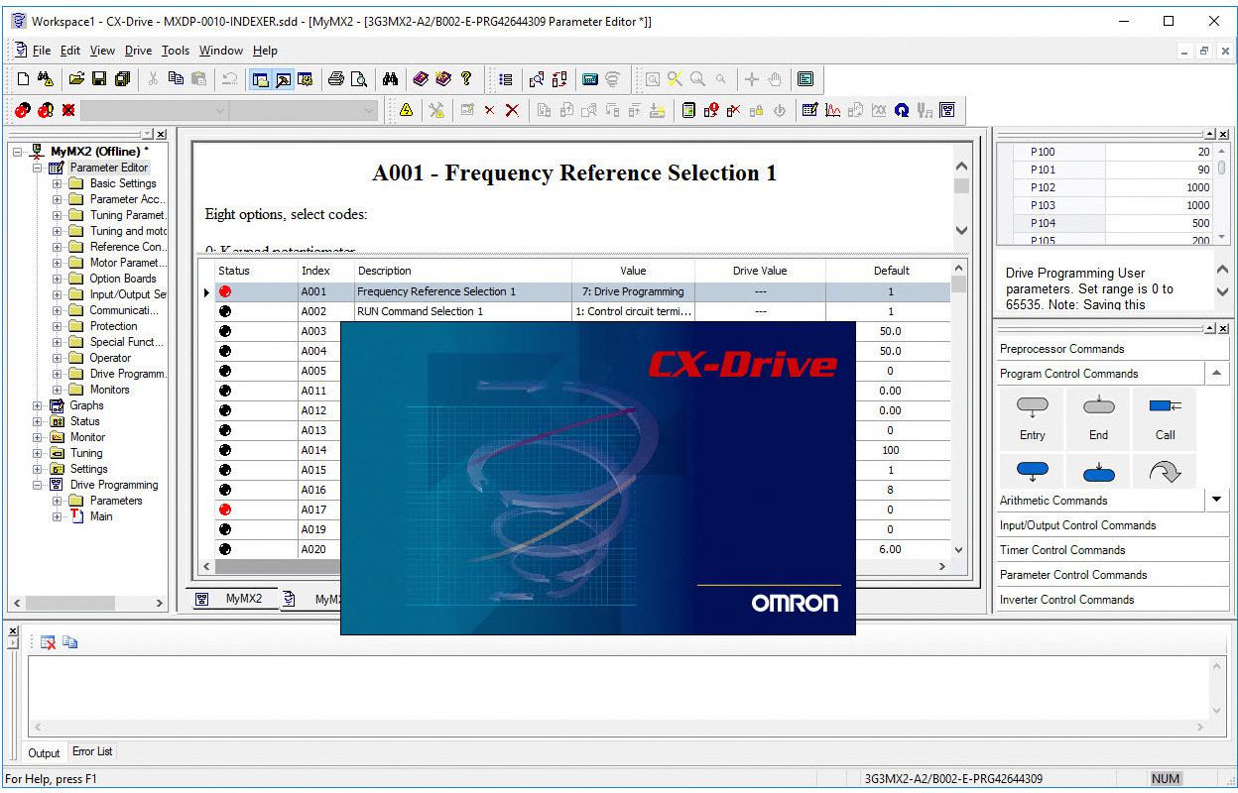
Task: Select the Call command icon
Action: point(1163,416)
